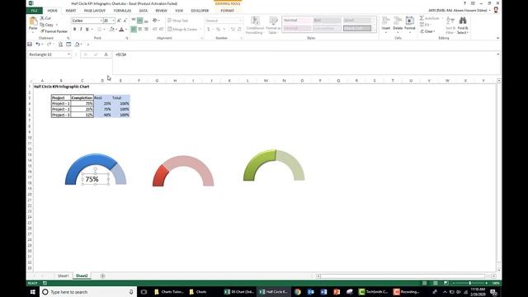Toggle Align Right horizontal alignment
The width and height of the screenshot is (528, 297).
(x=146, y=30)
